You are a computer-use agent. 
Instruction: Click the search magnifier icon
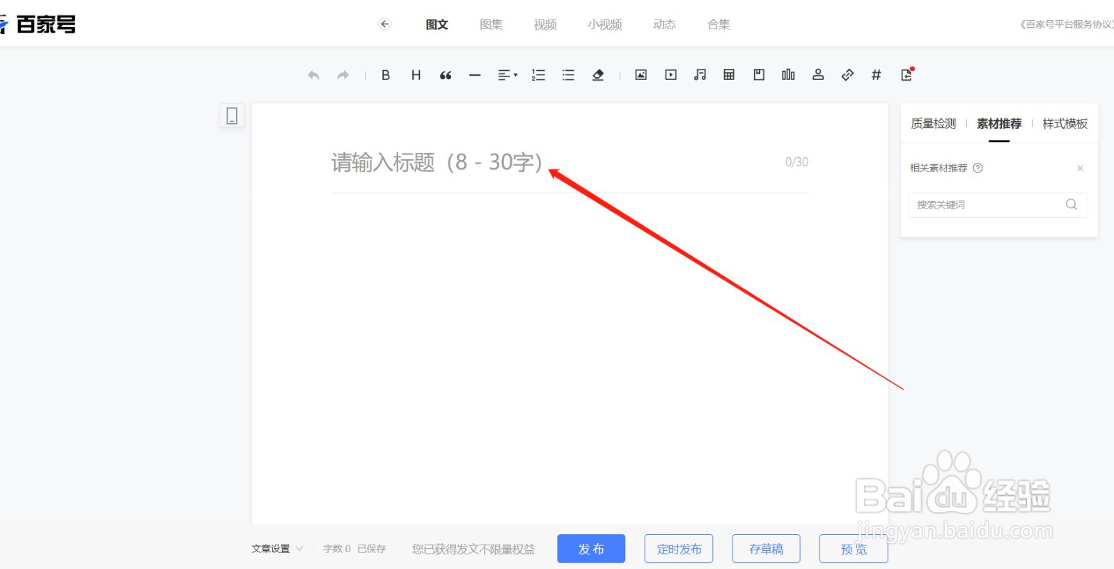click(1072, 205)
